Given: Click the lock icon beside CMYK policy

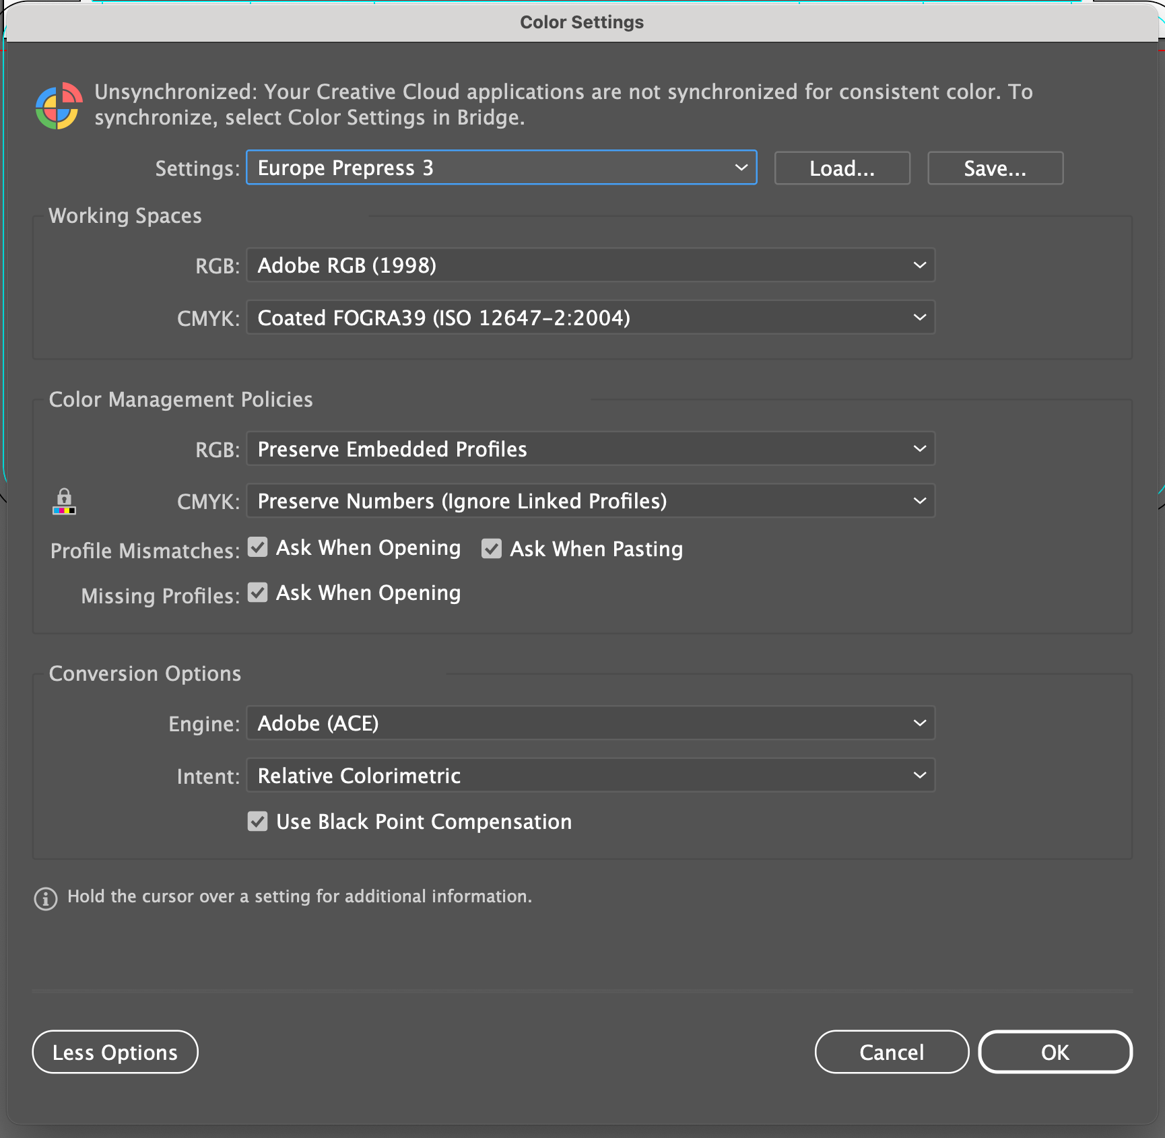Looking at the screenshot, I should (64, 501).
